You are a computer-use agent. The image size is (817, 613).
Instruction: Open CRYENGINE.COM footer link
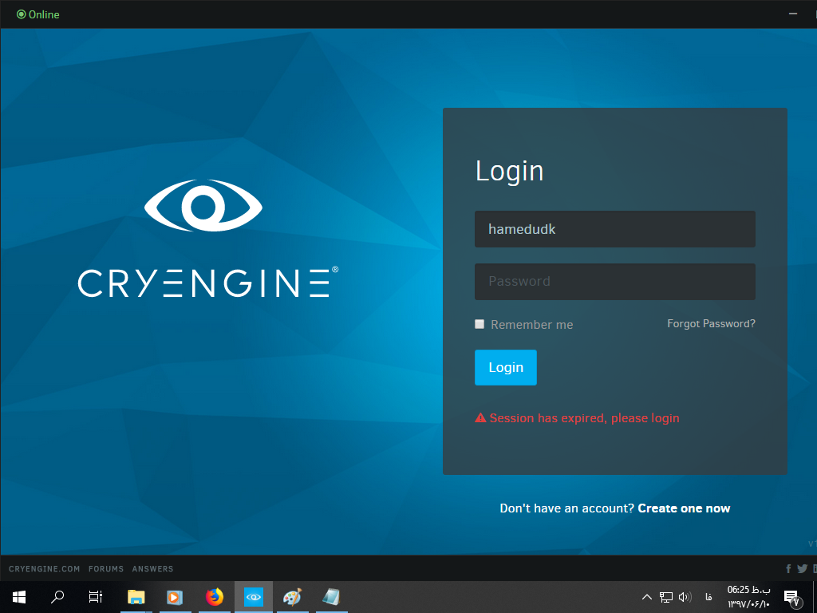coord(45,568)
